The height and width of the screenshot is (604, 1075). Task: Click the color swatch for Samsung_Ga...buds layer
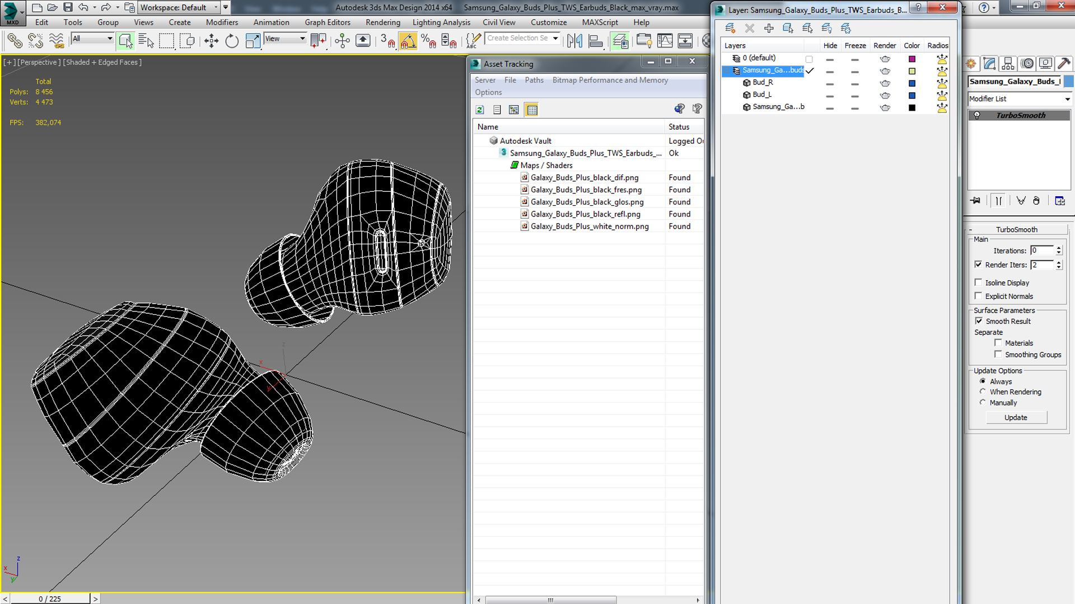911,69
